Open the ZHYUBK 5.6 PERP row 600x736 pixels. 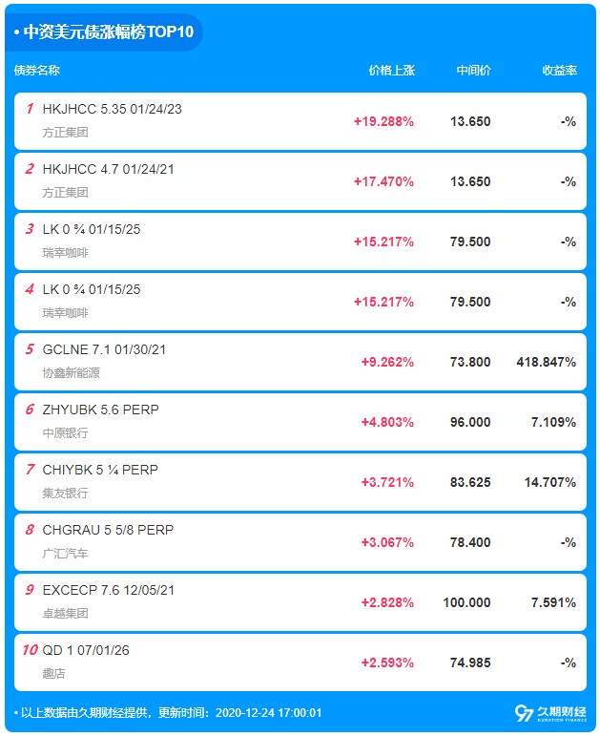(x=100, y=410)
